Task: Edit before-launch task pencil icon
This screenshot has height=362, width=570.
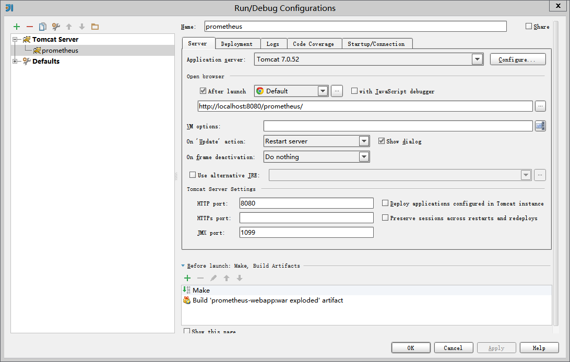Action: [213, 278]
